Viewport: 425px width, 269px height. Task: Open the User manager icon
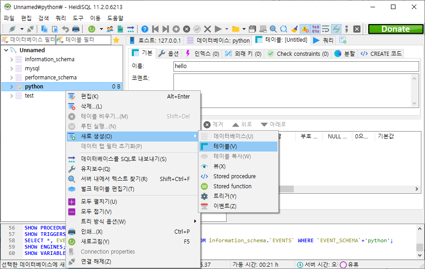click(110, 29)
